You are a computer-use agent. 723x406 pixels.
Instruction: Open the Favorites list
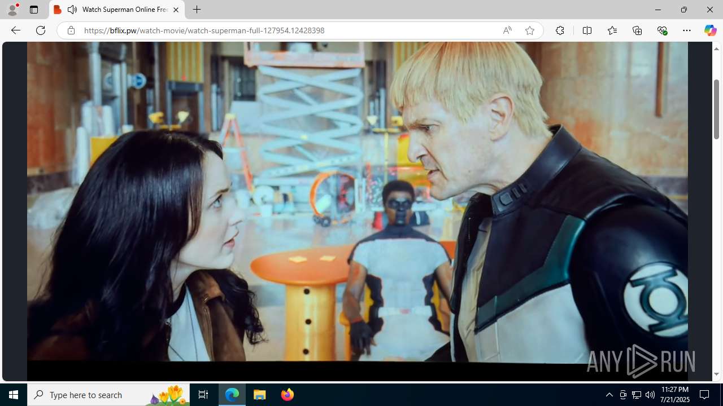click(612, 30)
